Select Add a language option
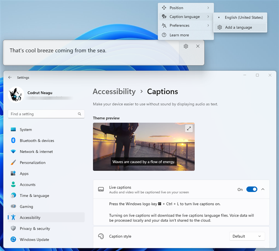 240,28
